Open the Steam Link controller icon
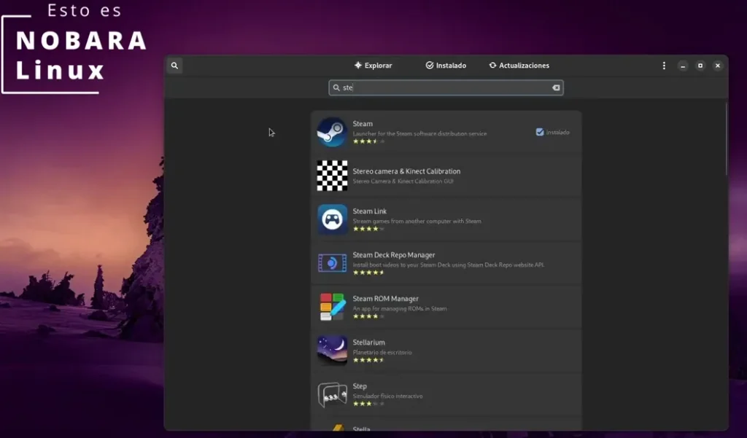Screen dimensions: 747x438 [x=332, y=219]
